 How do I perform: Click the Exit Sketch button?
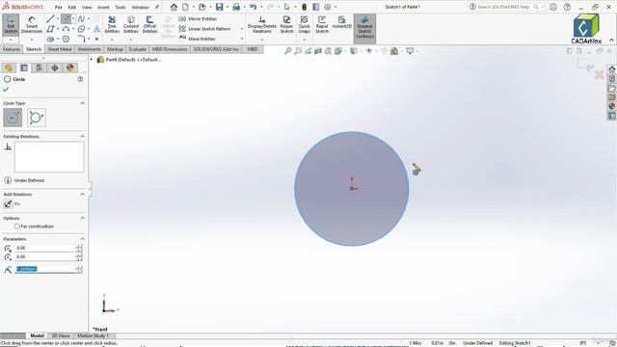tap(11, 25)
